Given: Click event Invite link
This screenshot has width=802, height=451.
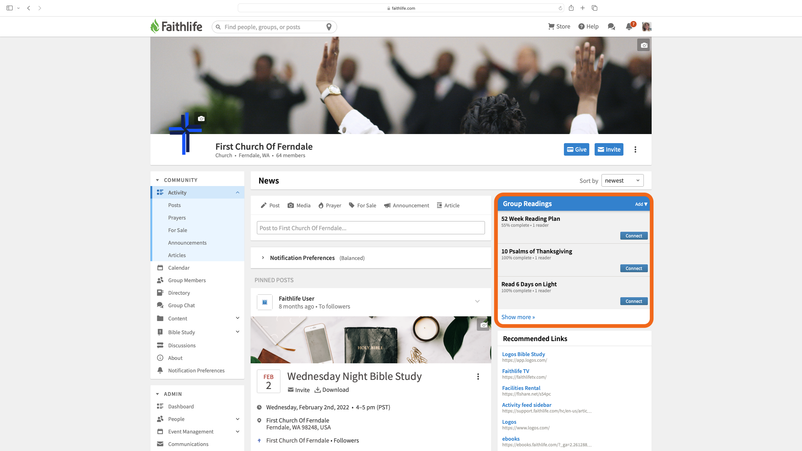Looking at the screenshot, I should pos(299,390).
